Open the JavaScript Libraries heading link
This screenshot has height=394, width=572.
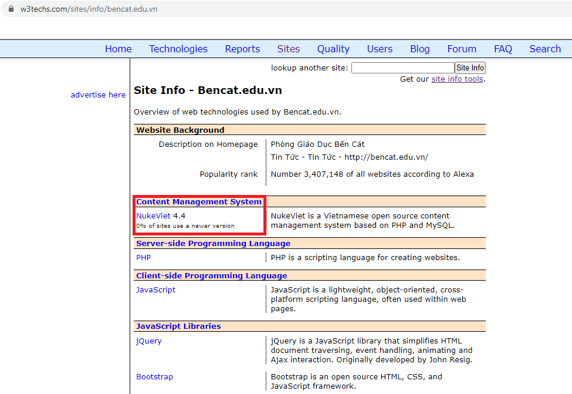(x=178, y=326)
